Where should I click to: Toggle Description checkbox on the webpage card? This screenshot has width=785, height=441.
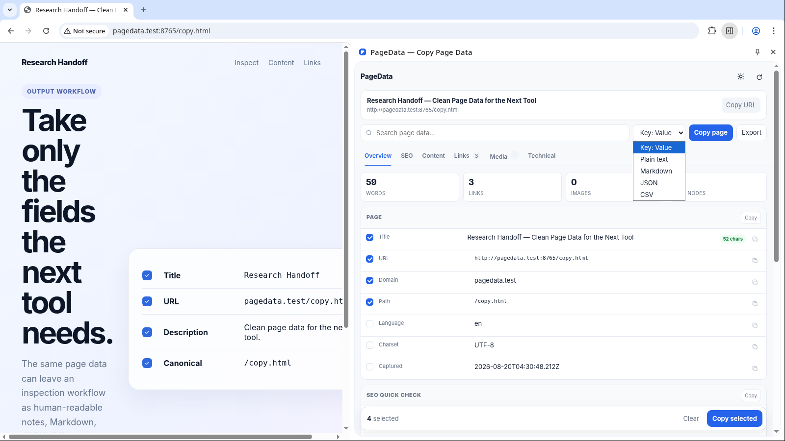coord(147,332)
